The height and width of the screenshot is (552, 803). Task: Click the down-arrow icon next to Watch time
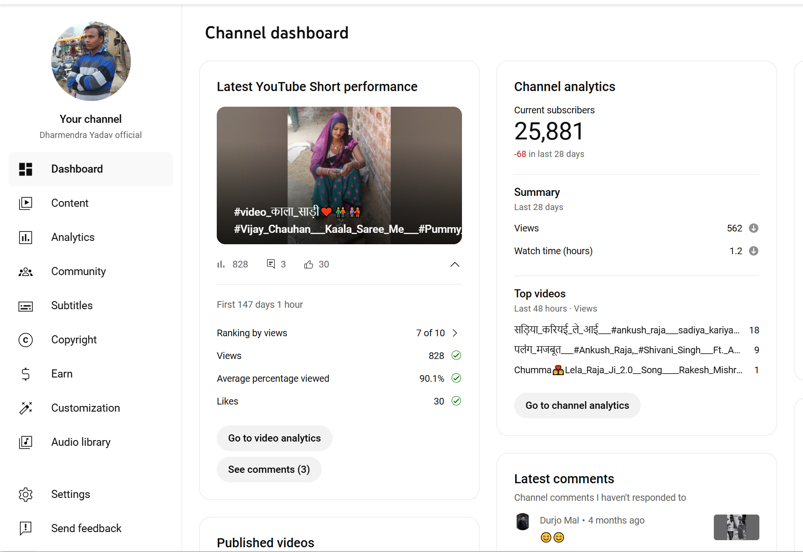(x=754, y=251)
